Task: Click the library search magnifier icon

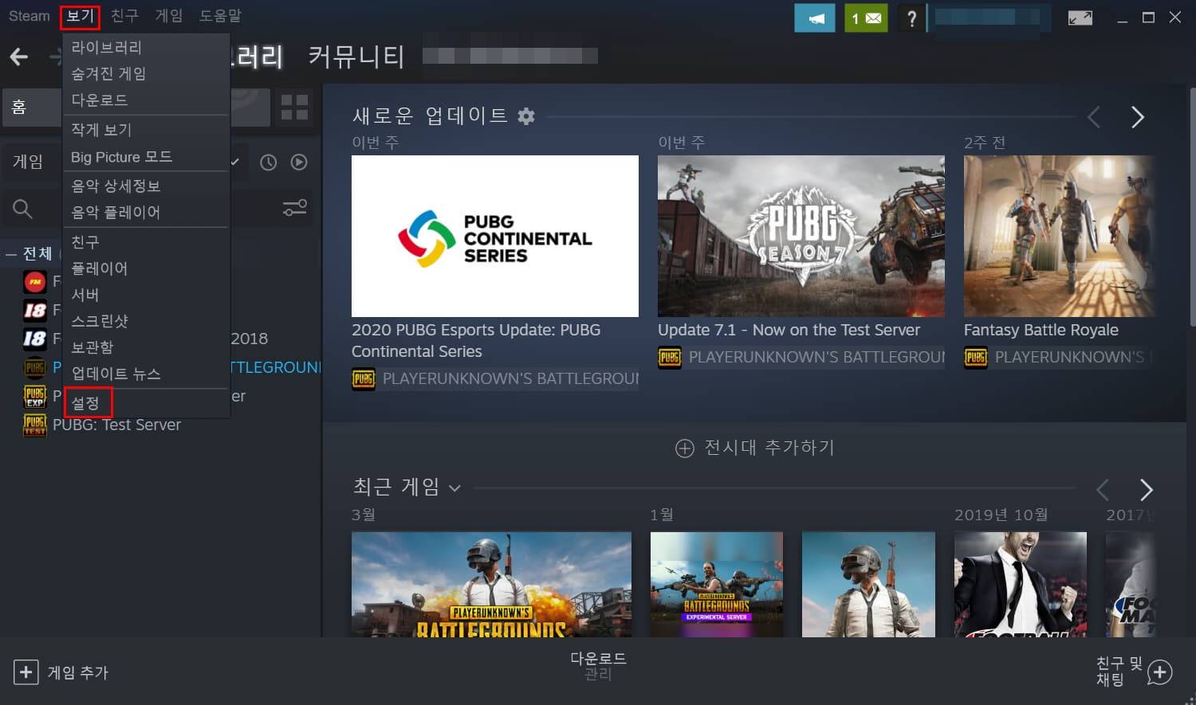Action: (22, 209)
